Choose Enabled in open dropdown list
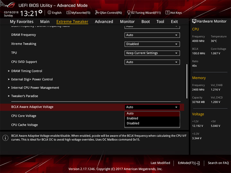The image size is (231, 173). tap(152, 118)
